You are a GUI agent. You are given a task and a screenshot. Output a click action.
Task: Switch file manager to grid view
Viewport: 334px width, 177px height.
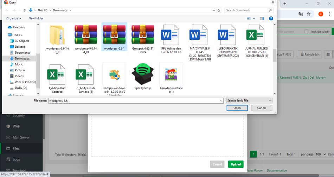click(328, 54)
